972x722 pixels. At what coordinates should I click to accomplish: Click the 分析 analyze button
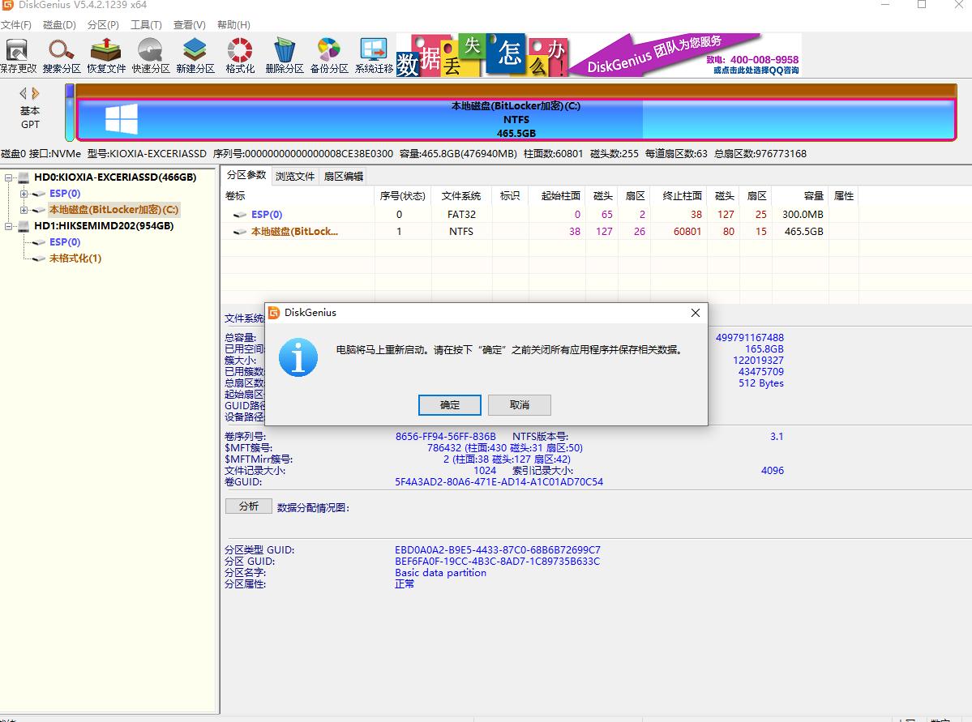[247, 506]
